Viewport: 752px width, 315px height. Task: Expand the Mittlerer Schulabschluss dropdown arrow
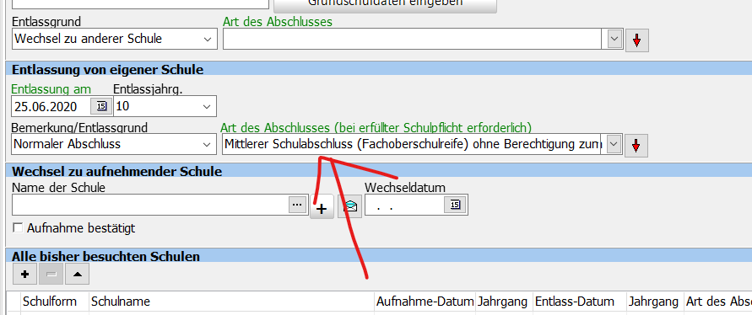pyautogui.click(x=614, y=144)
